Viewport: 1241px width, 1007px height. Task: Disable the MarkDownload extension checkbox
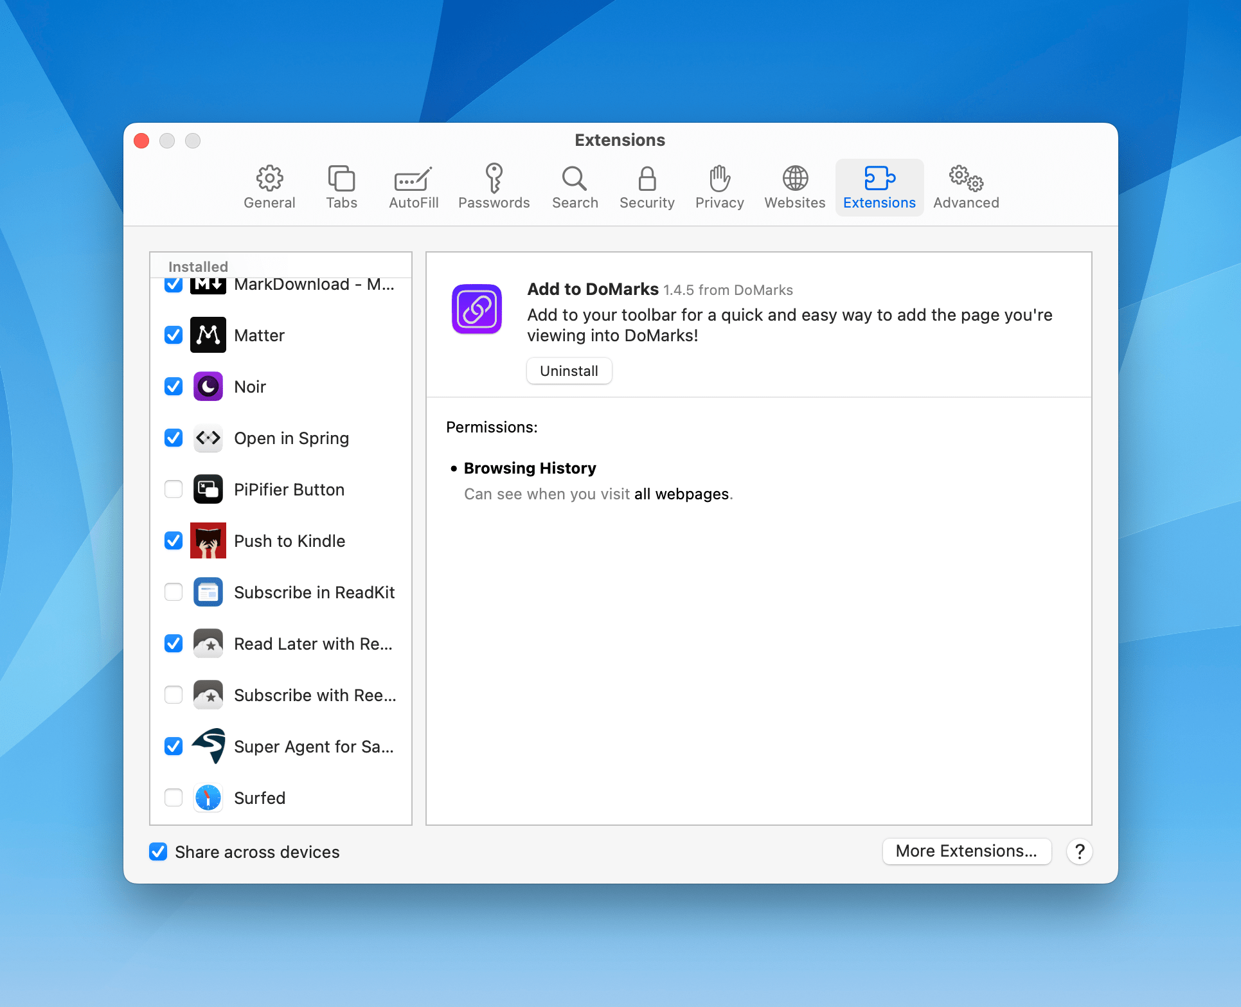(x=174, y=284)
